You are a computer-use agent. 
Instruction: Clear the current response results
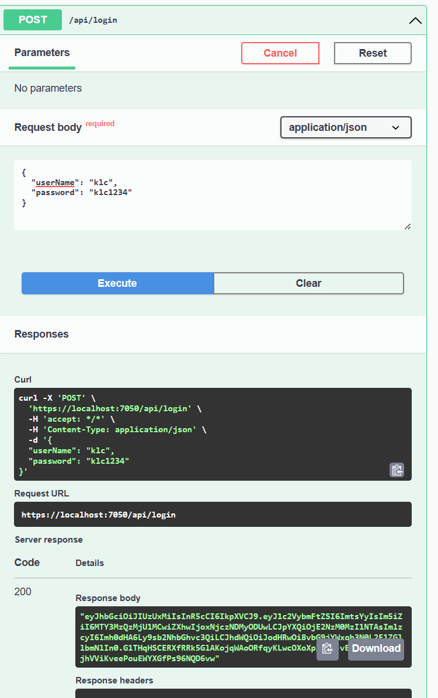coord(308,283)
